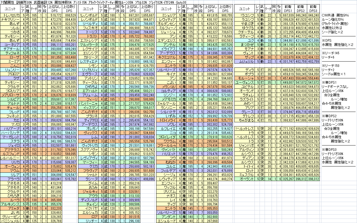The image size is (357, 223).
Task: Click the ハーバリッテ unit name
Action: click(x=11, y=132)
